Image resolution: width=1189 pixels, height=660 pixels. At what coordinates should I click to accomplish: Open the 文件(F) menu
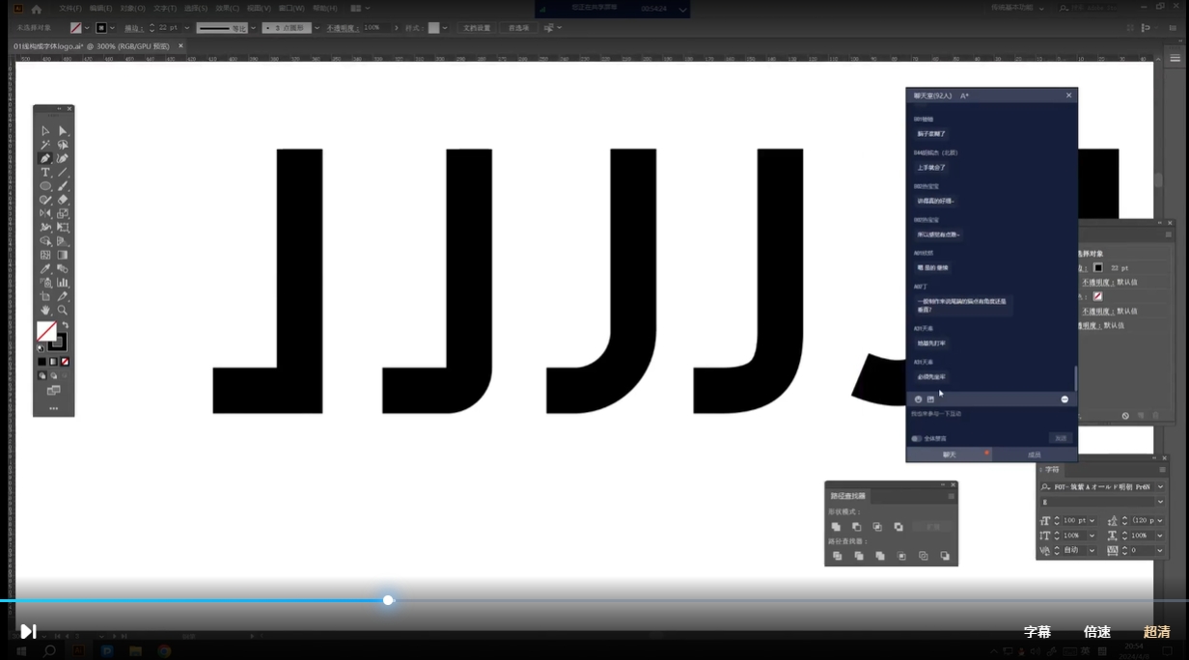[70, 8]
